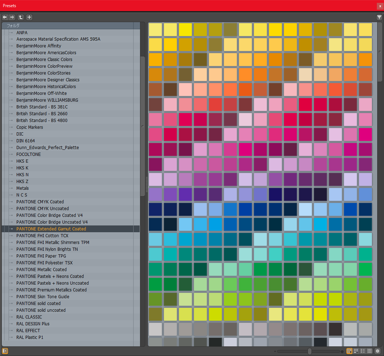Select HKS E palette
Screen dimensions: 384x356
click(x=22, y=161)
